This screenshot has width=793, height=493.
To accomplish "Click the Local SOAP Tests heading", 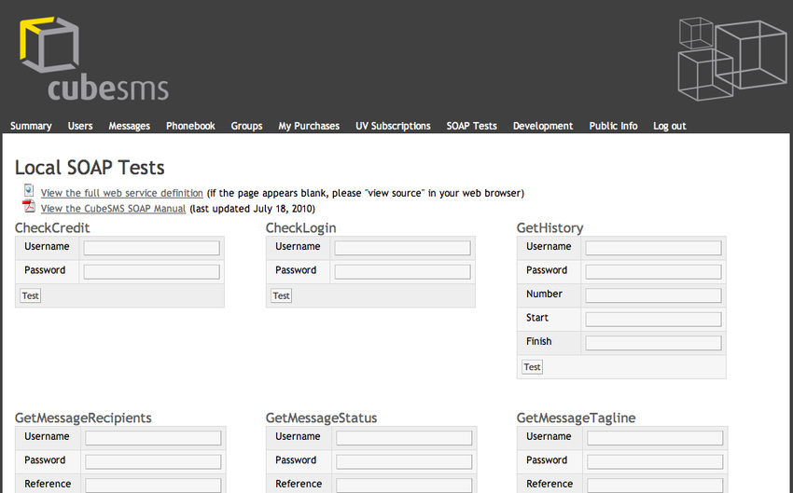I will coord(90,168).
